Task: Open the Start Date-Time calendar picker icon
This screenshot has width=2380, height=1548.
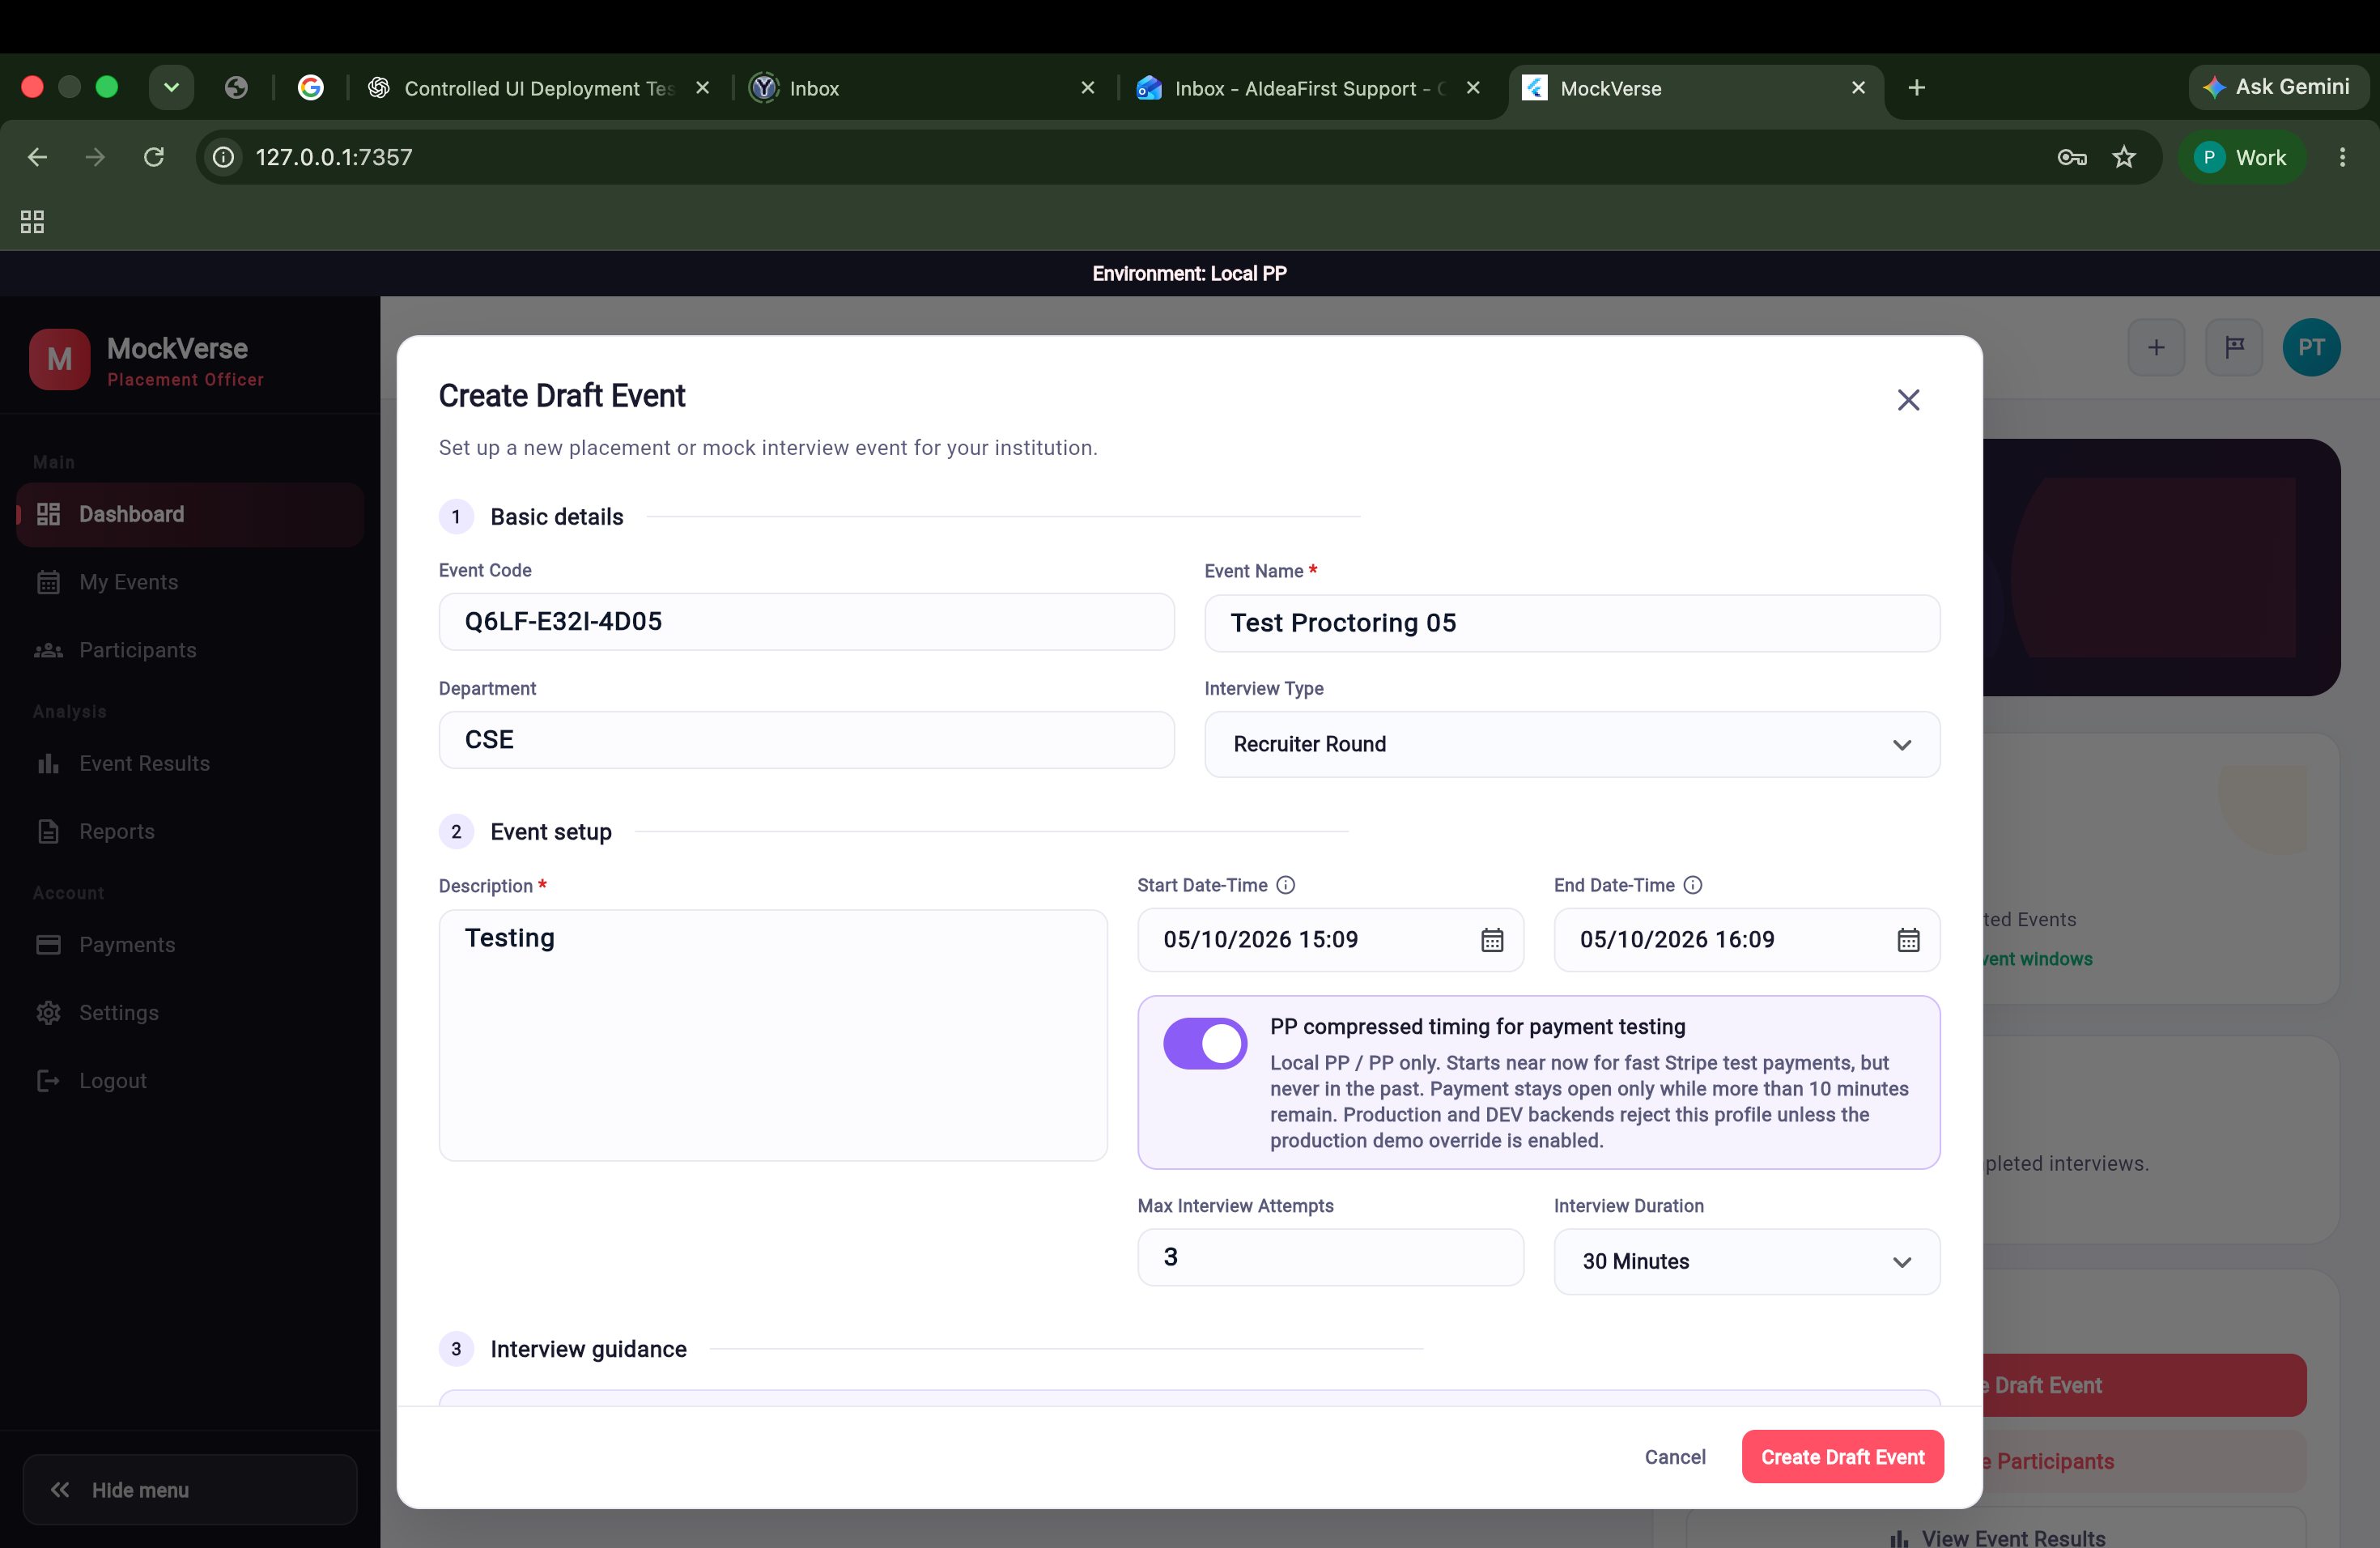Action: 1492,940
